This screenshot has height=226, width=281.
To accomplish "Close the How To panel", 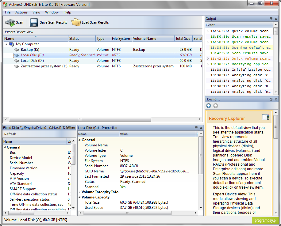I will click(276, 99).
